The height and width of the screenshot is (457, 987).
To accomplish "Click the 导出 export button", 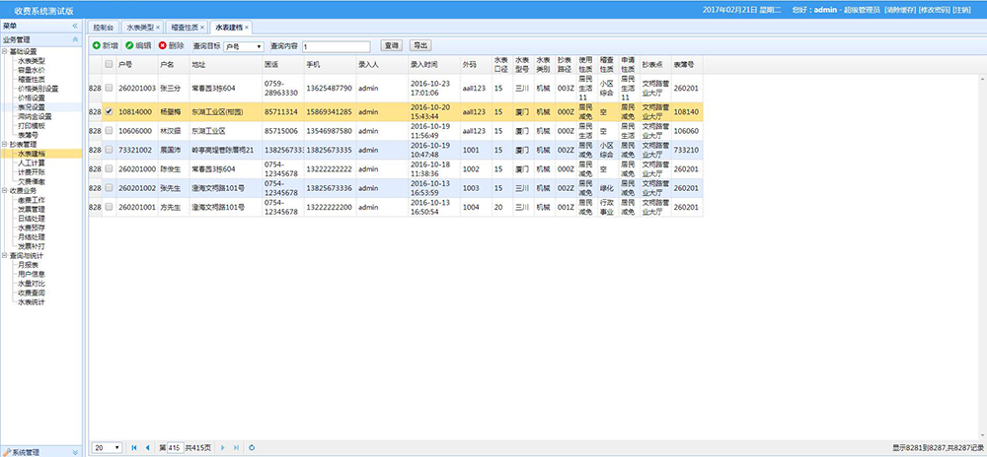I will 419,46.
